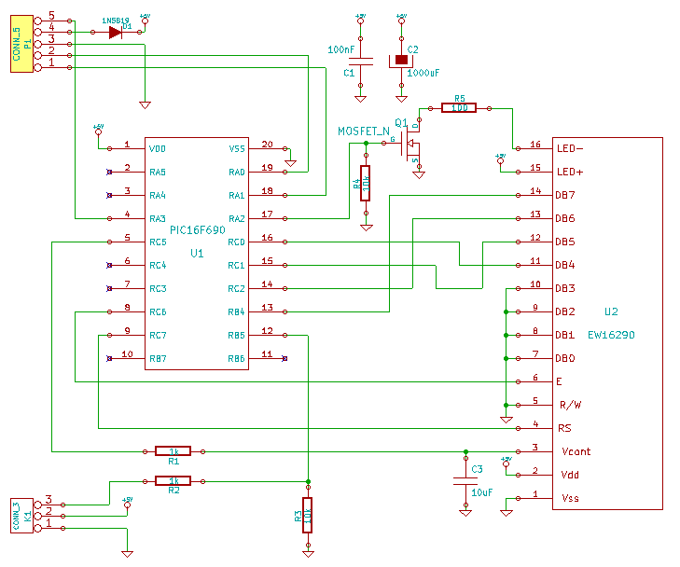Click the R/W pin label
680x567 pixels.
(570, 405)
